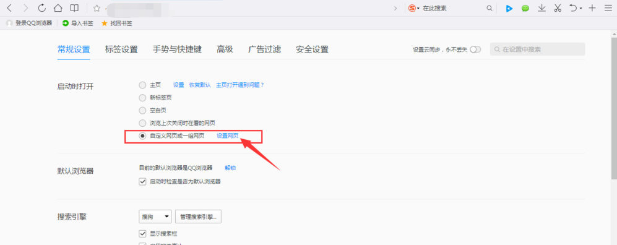
Task: Click the Sogou search engine logo
Action: [x=412, y=8]
